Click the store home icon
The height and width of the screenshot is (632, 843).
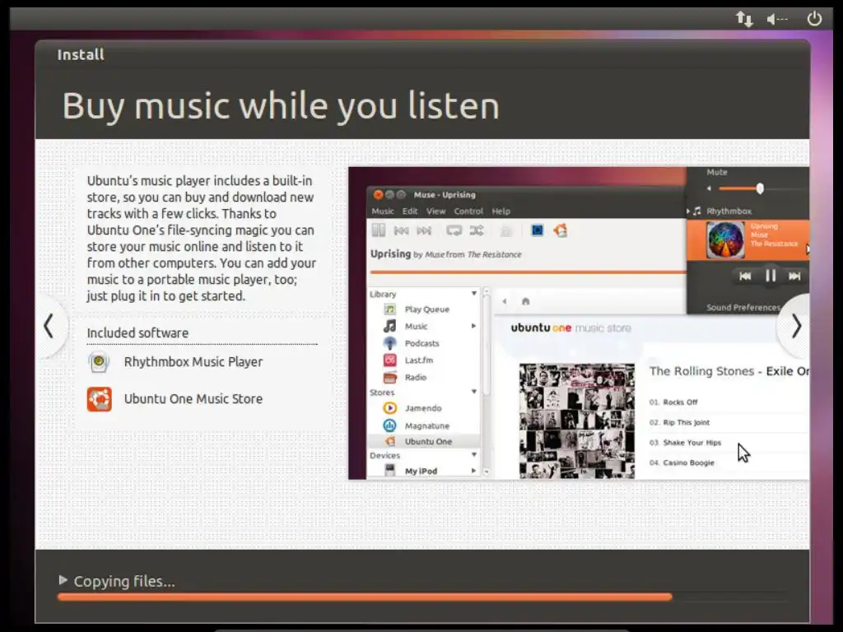pyautogui.click(x=526, y=301)
